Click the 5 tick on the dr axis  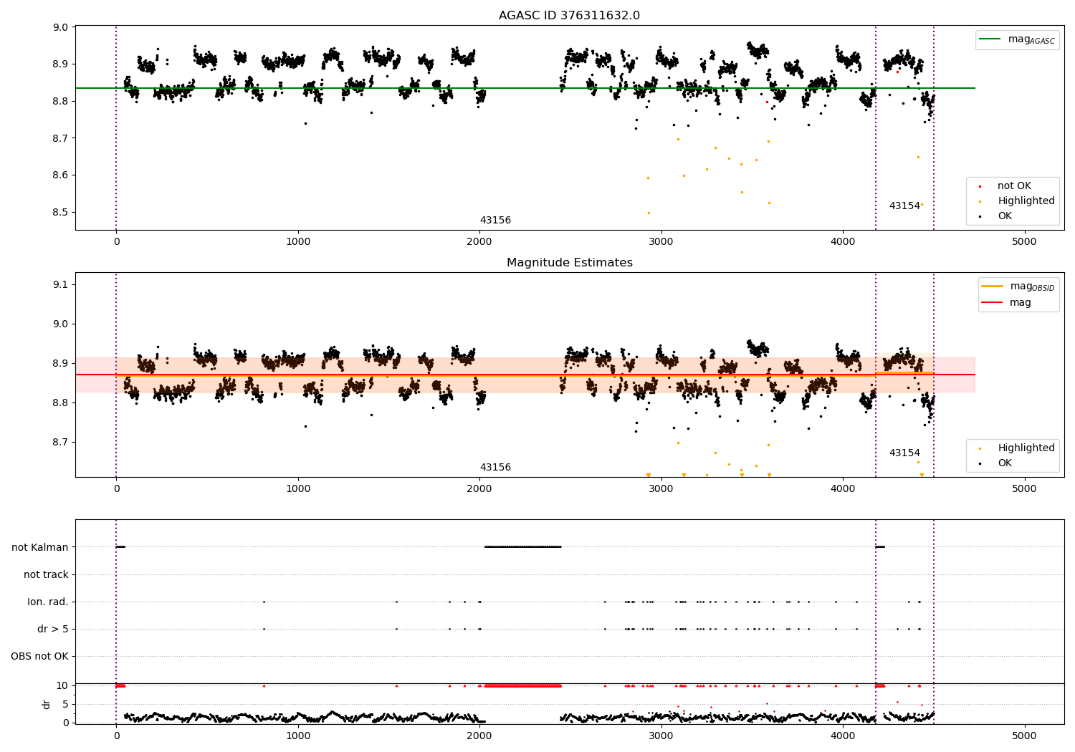pos(65,705)
